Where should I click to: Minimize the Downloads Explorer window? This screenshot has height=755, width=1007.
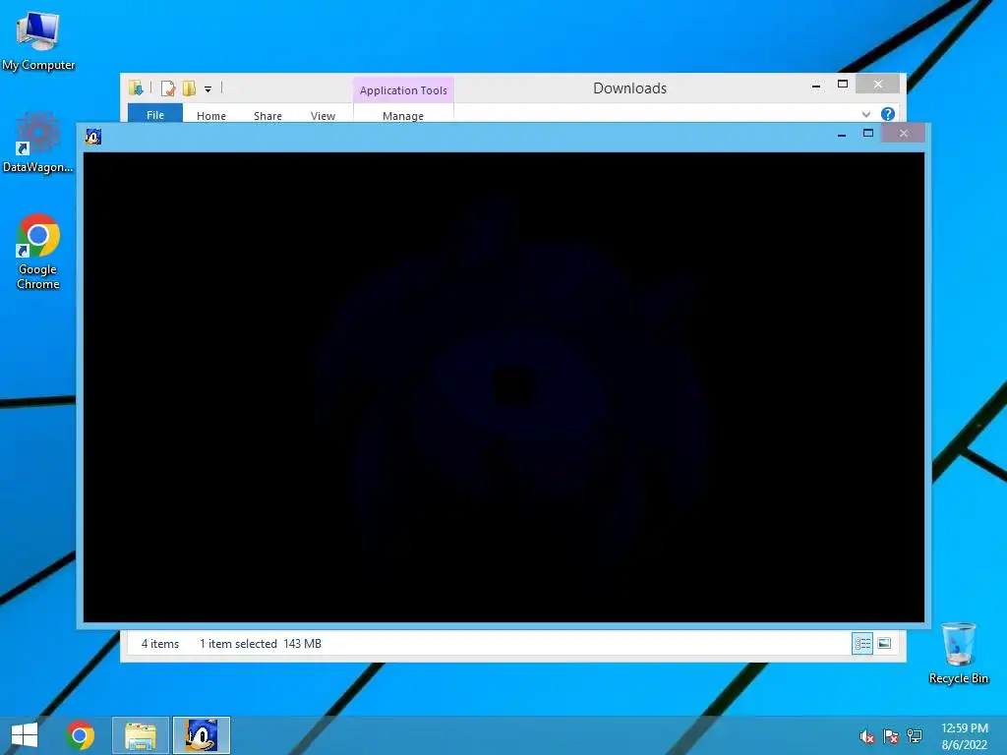pos(816,85)
